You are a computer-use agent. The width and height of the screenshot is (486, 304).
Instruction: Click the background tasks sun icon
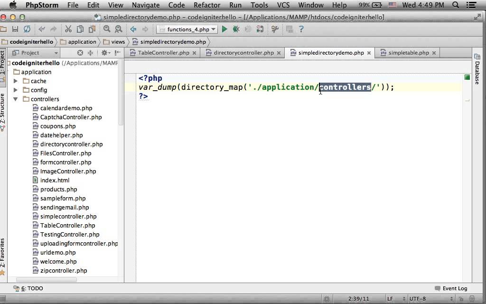tap(327, 299)
